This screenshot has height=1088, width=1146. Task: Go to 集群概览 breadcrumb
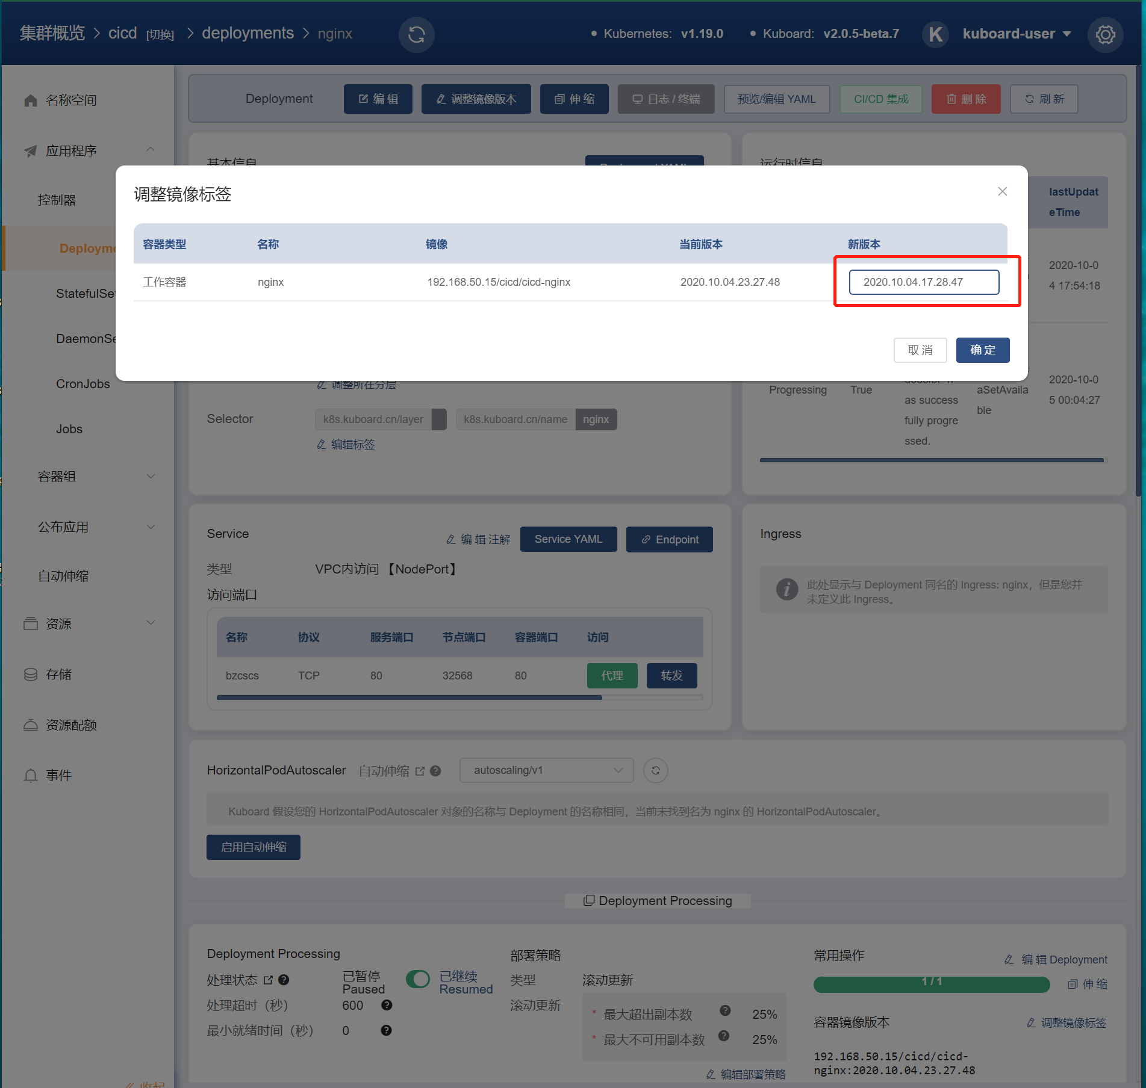(52, 33)
